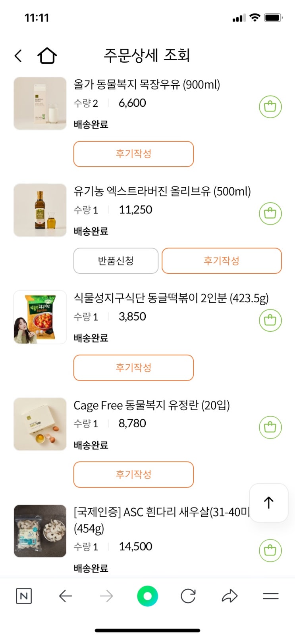Screen dimensions: 295x638
Task: Share page using the share arrow
Action: coord(229,596)
